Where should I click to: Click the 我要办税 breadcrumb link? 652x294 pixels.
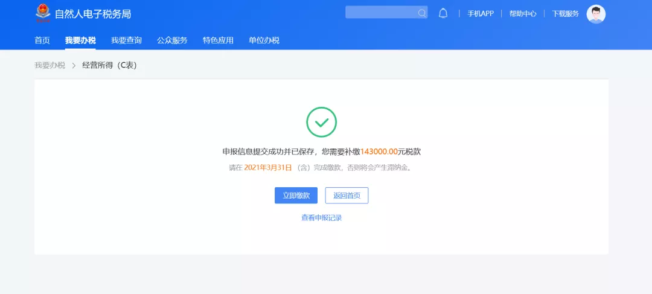50,65
